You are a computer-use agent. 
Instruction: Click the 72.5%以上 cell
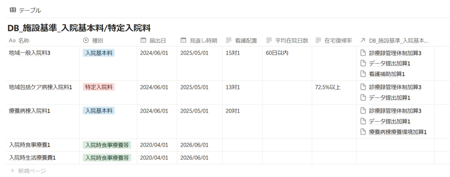click(328, 87)
